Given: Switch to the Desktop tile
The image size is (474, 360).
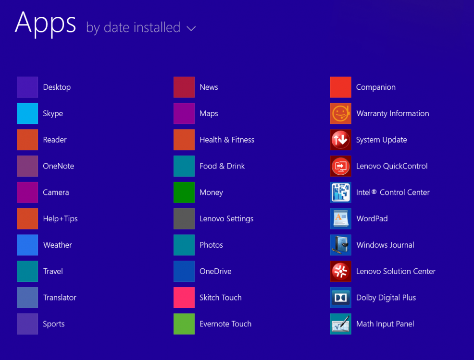Looking at the screenshot, I should point(27,87).
